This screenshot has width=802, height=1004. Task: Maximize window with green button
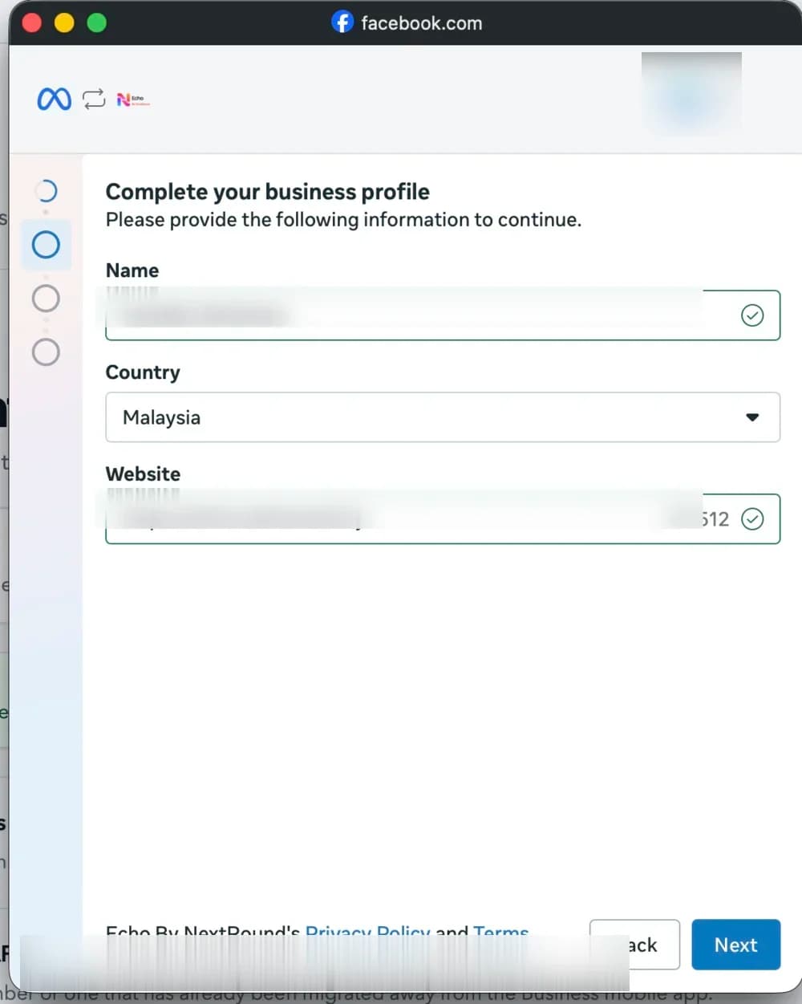pyautogui.click(x=96, y=22)
